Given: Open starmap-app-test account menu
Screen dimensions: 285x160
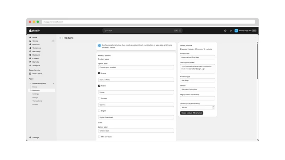Looking at the screenshot, I should [245, 31].
